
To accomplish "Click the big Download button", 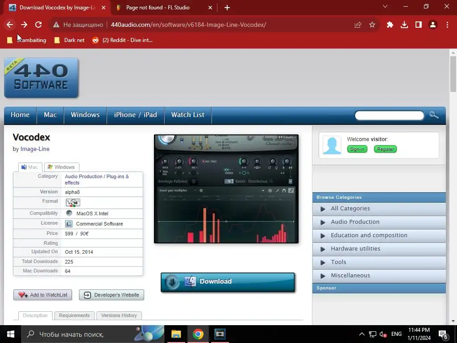I will (x=228, y=282).
